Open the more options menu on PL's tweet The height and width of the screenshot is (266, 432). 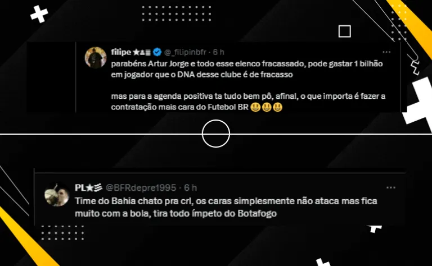(x=391, y=187)
